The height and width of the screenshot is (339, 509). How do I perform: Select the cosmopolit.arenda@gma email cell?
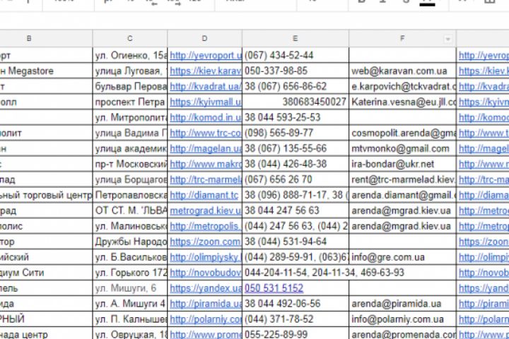[x=402, y=133]
